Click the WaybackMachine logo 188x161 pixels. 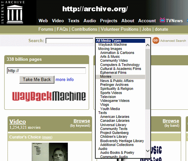pyautogui.click(x=49, y=96)
